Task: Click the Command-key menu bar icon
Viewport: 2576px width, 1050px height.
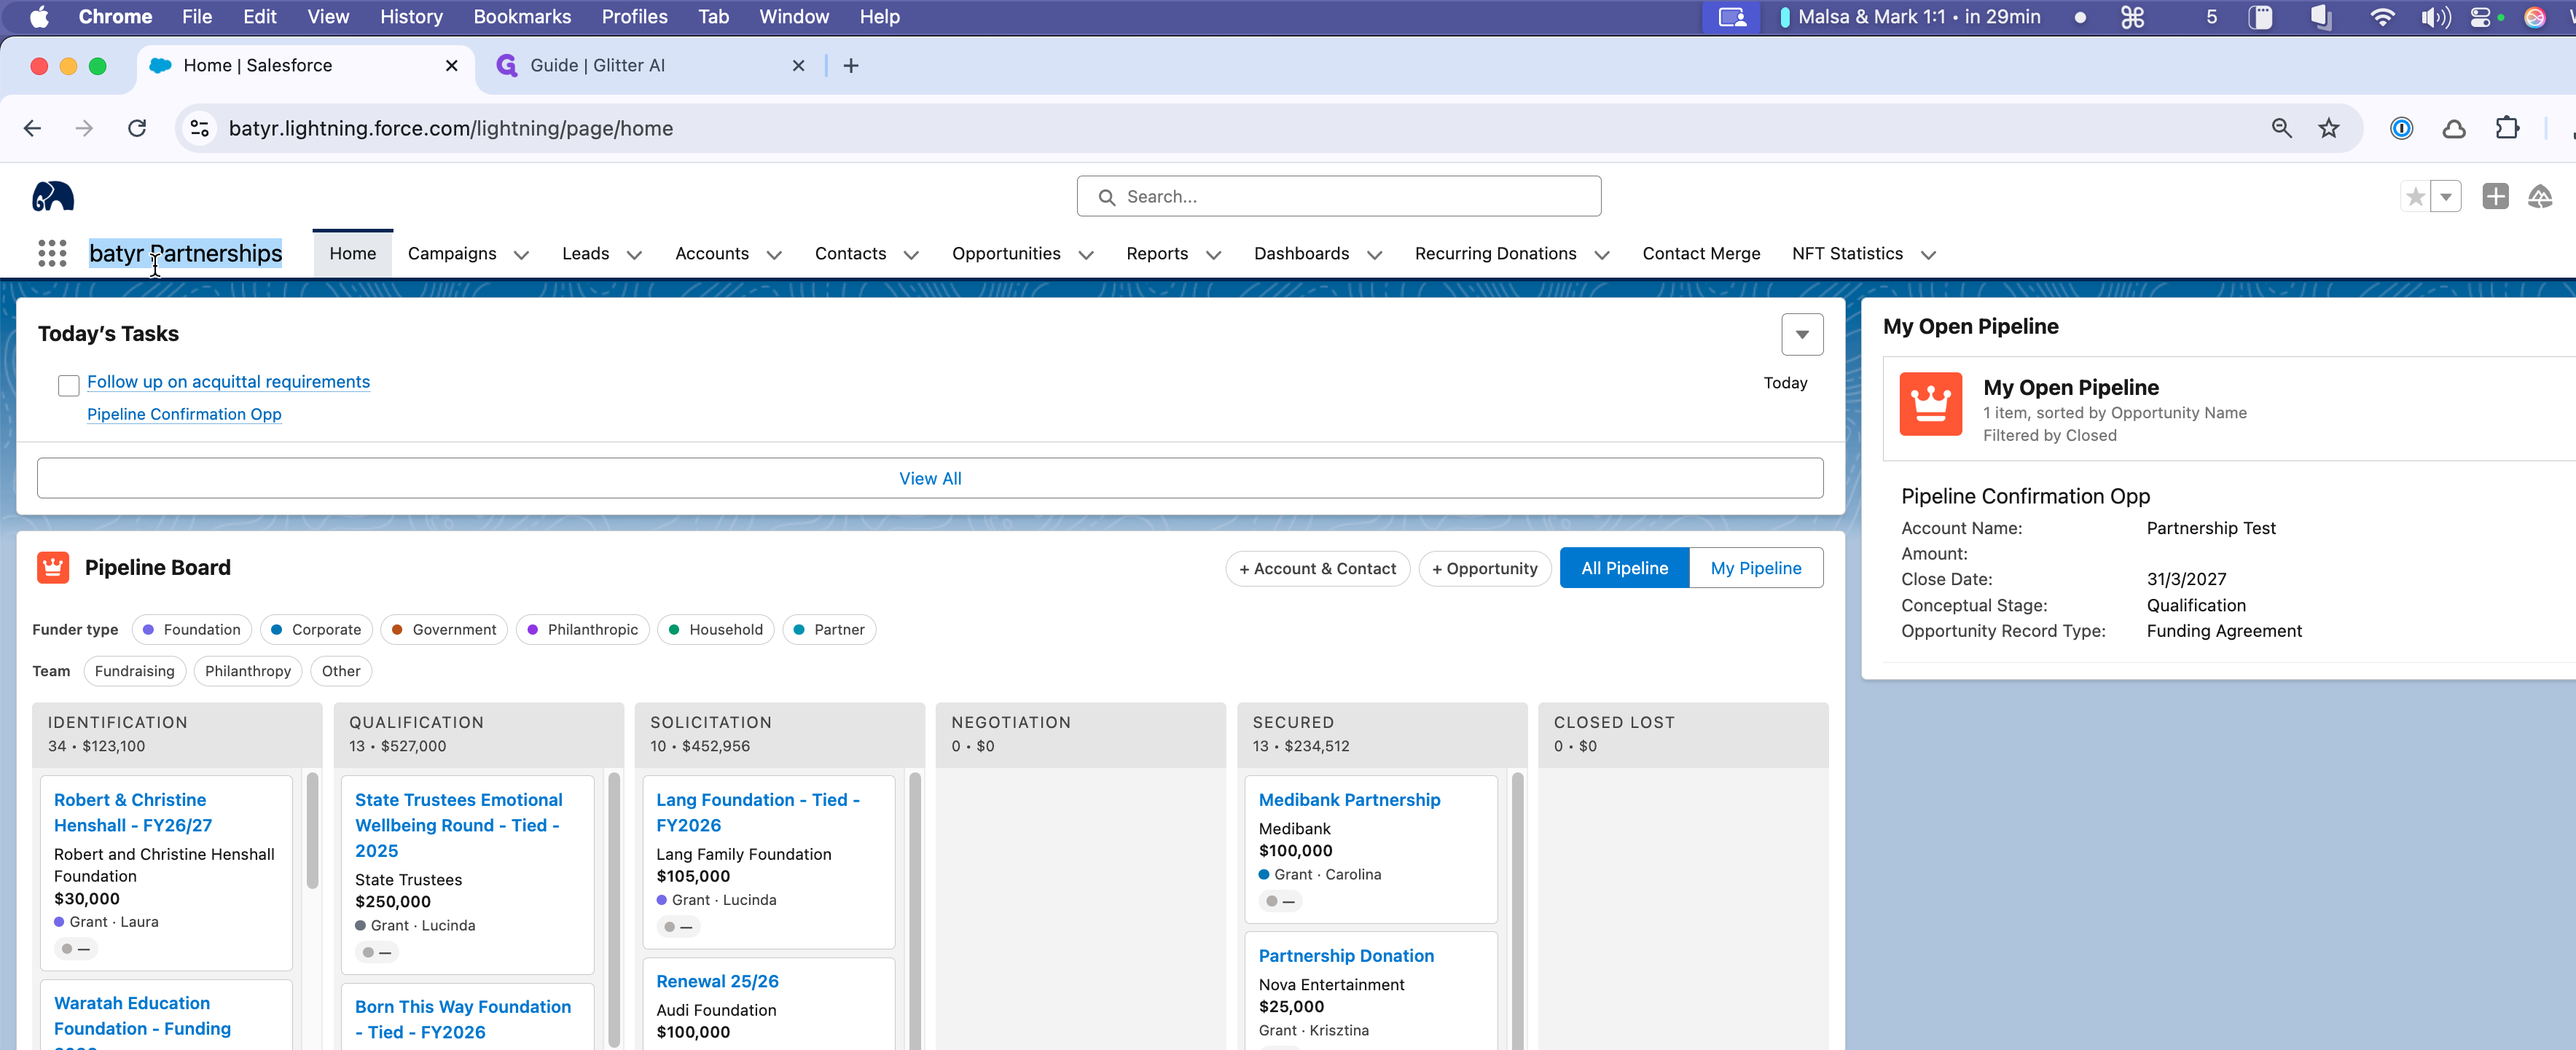Action: tap(2132, 17)
